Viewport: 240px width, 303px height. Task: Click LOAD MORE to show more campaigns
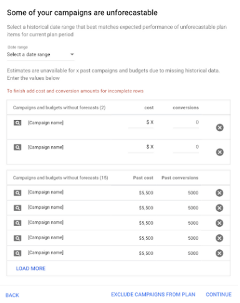point(31,269)
